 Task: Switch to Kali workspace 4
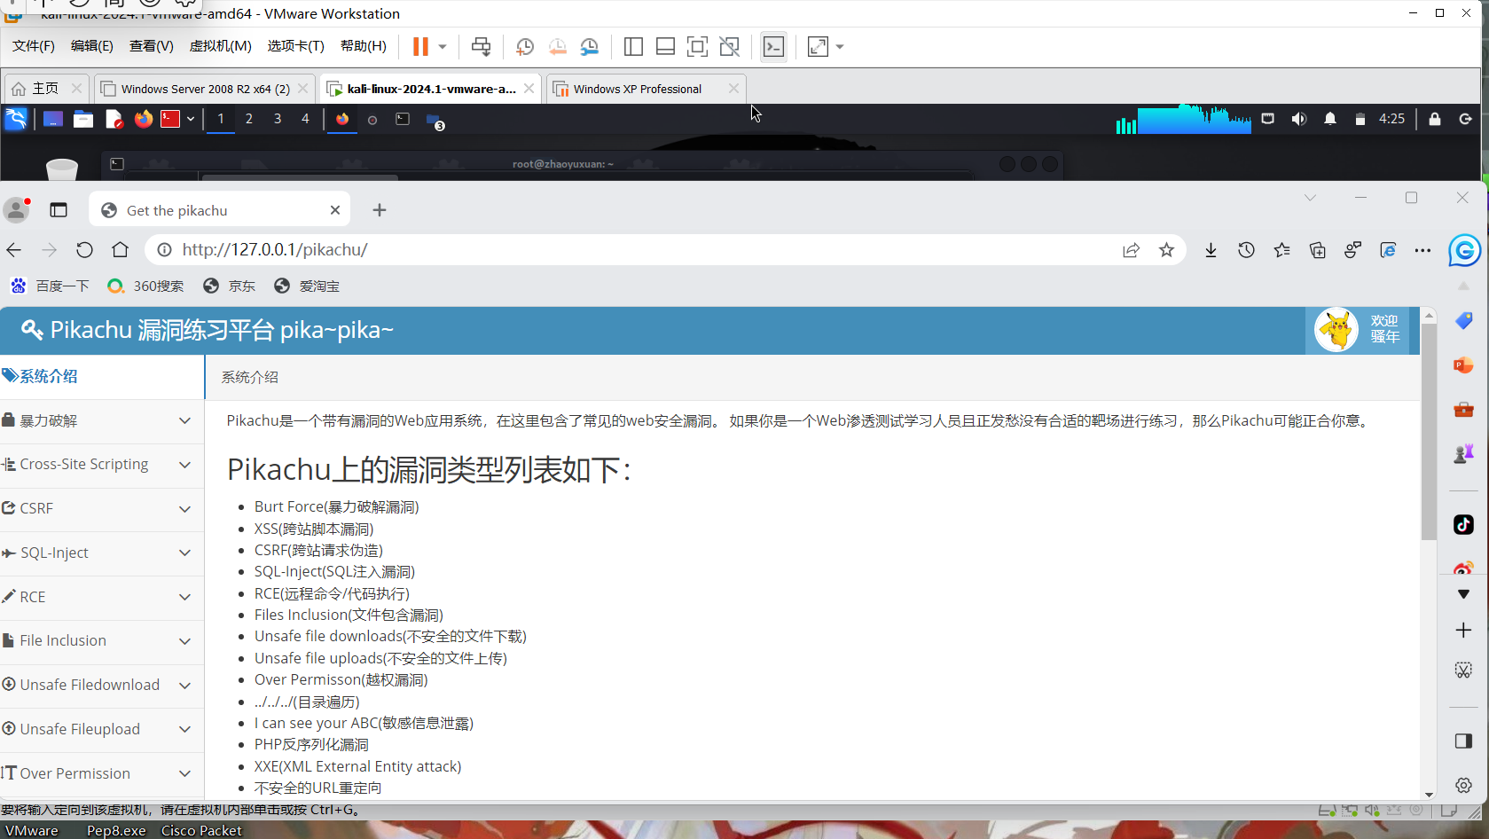[306, 119]
